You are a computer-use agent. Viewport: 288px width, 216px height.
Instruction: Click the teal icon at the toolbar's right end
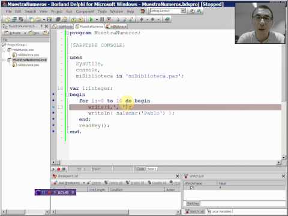coord(167,19)
